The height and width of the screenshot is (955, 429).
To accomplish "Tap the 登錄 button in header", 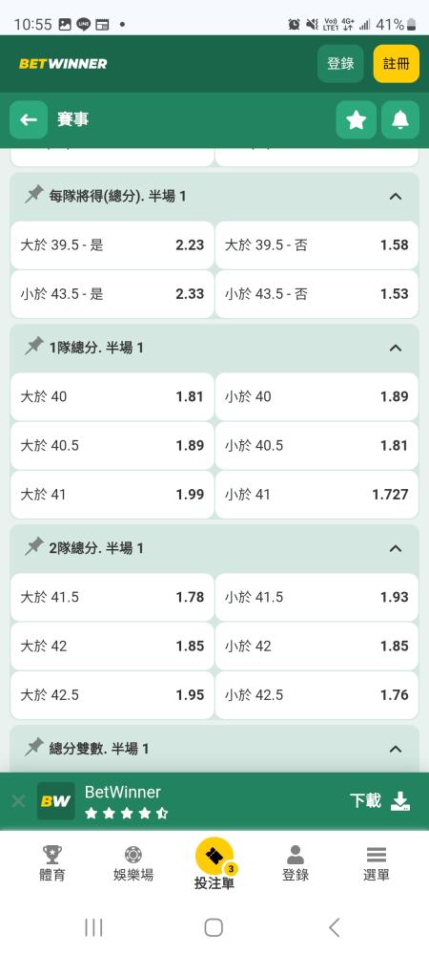I will (340, 63).
